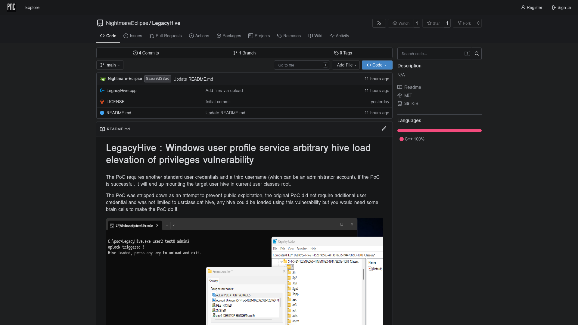Viewport: 578px width, 325px height.
Task: View the 1 Branch list
Action: click(244, 53)
